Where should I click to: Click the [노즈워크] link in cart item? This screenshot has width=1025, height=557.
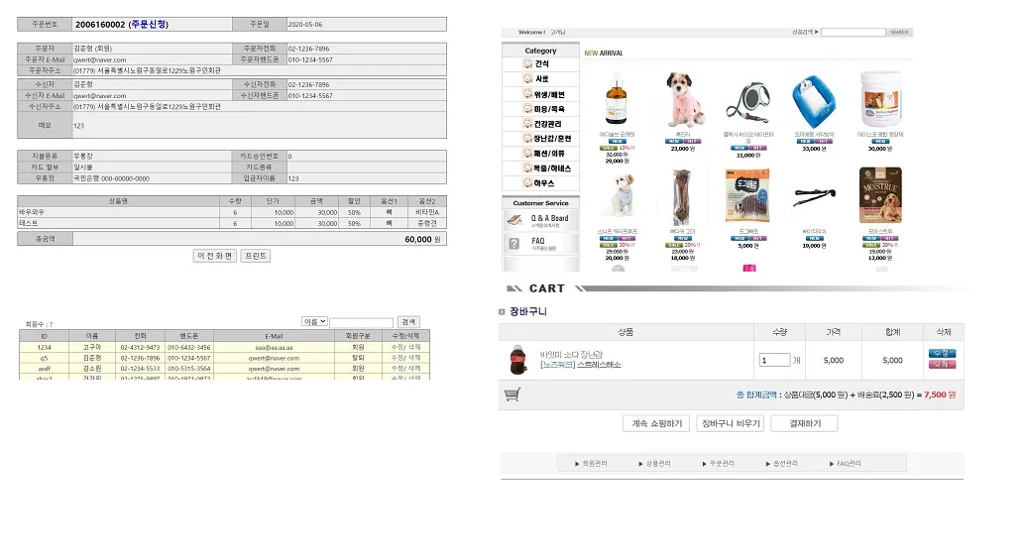(558, 365)
